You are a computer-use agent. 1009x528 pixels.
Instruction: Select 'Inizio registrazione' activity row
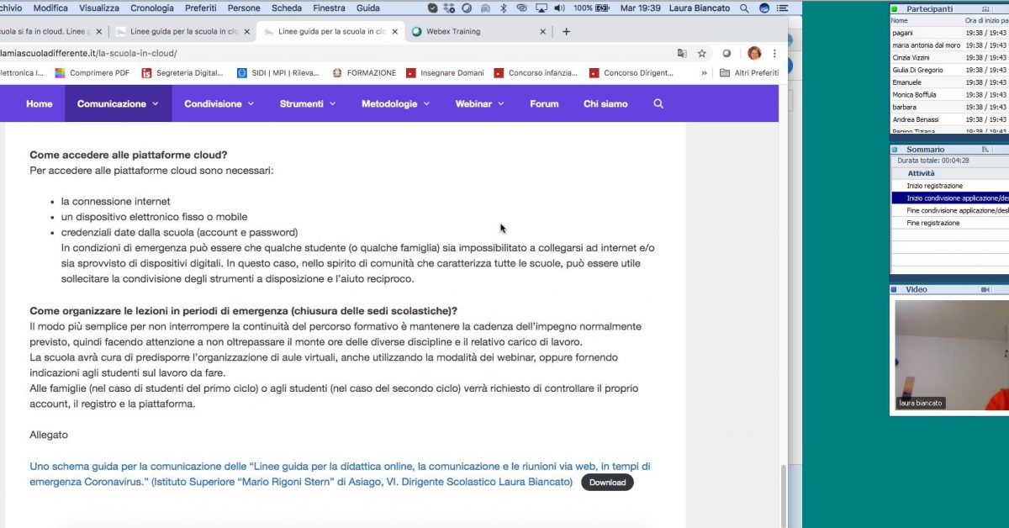click(x=949, y=186)
